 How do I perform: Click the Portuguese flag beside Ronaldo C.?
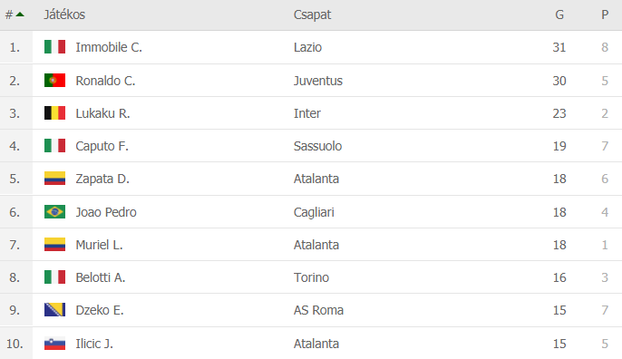click(x=54, y=80)
